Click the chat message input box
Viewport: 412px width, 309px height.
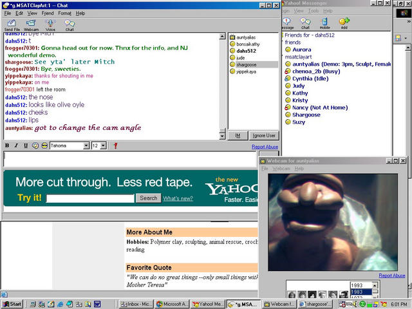130,159
